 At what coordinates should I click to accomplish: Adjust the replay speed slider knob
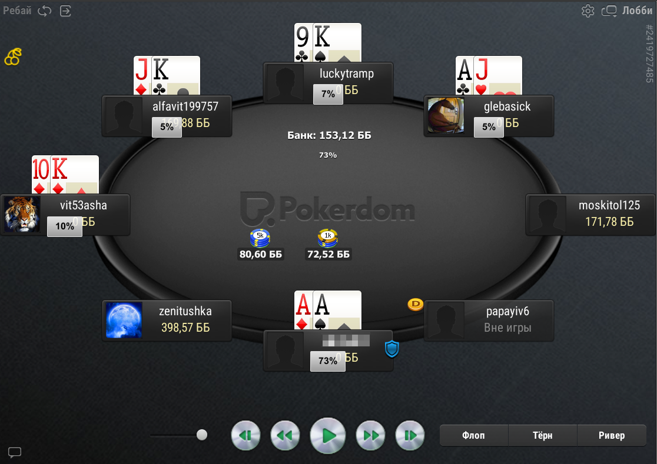coord(202,435)
